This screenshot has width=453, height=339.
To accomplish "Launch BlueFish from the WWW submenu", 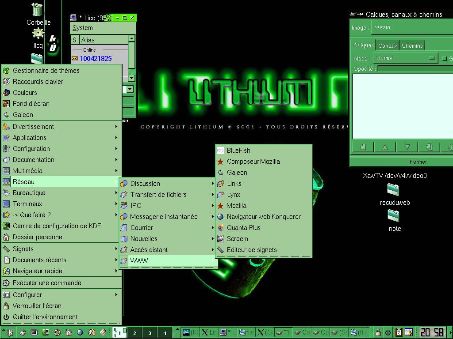I will pos(264,151).
